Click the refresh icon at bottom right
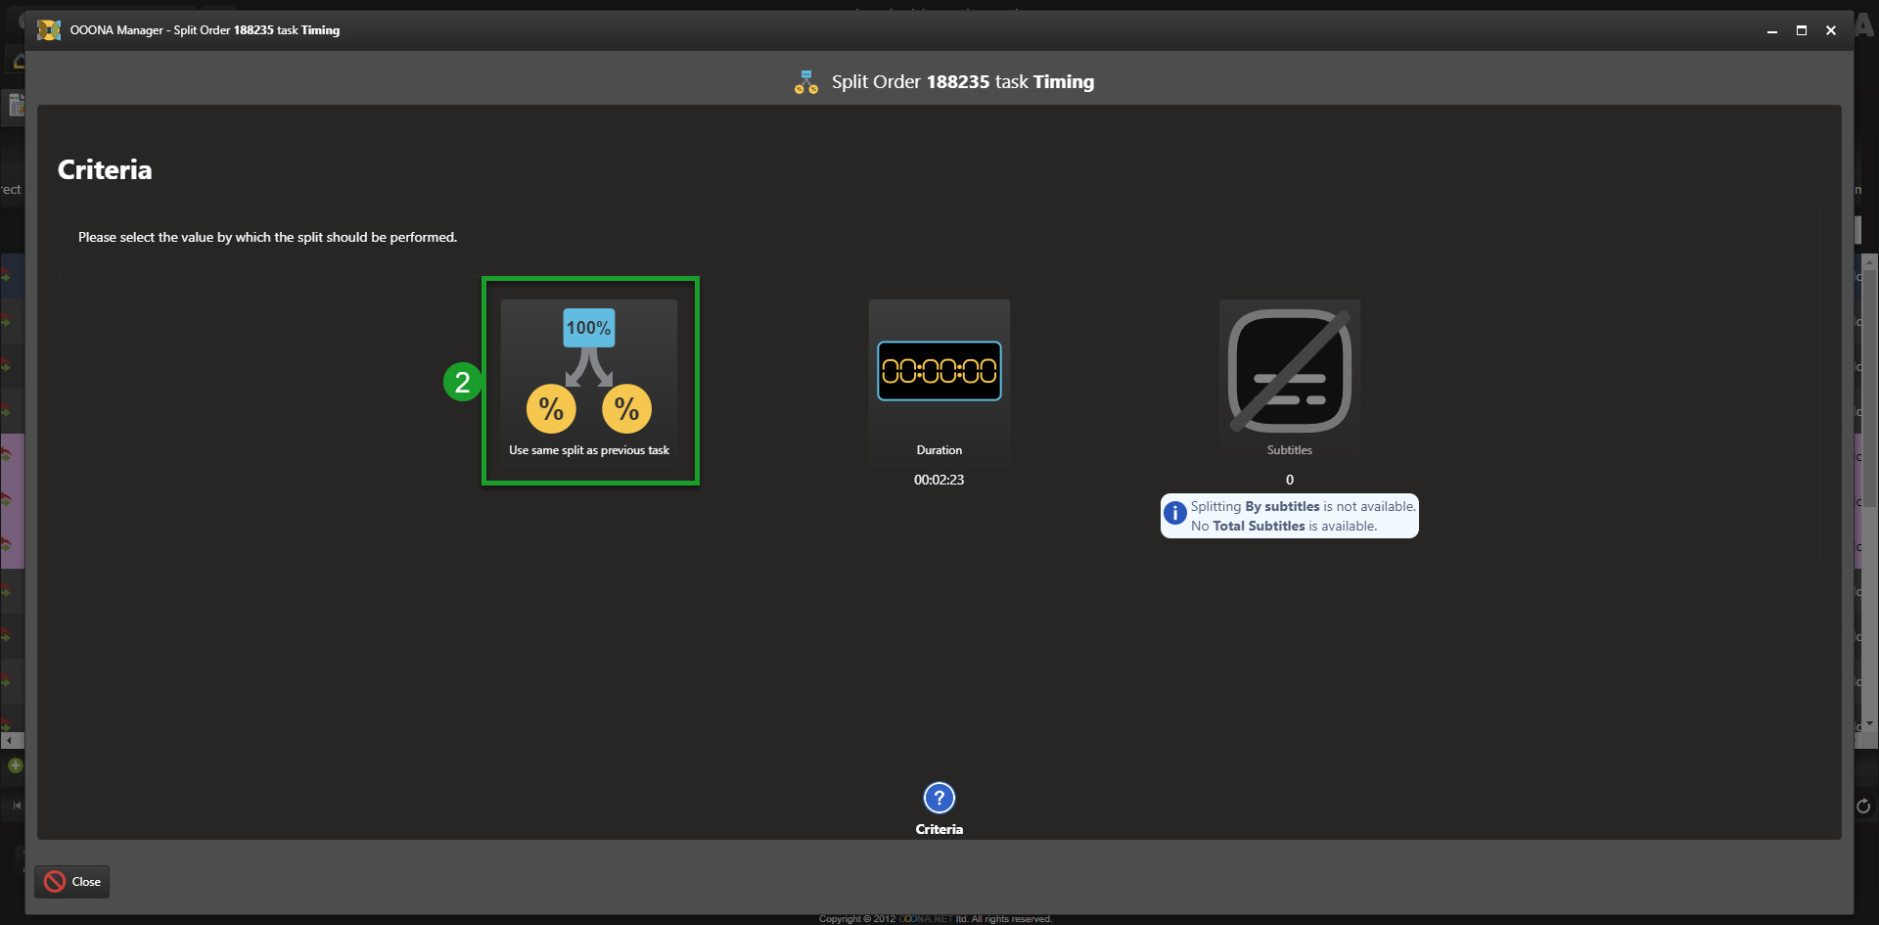The width and height of the screenshot is (1879, 925). point(1863,806)
